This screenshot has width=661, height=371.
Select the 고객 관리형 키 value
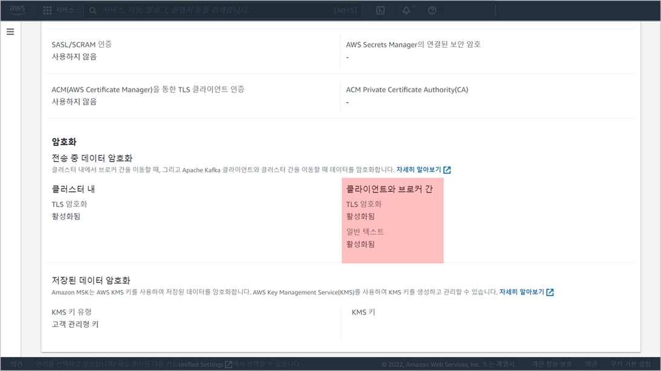[75, 325]
